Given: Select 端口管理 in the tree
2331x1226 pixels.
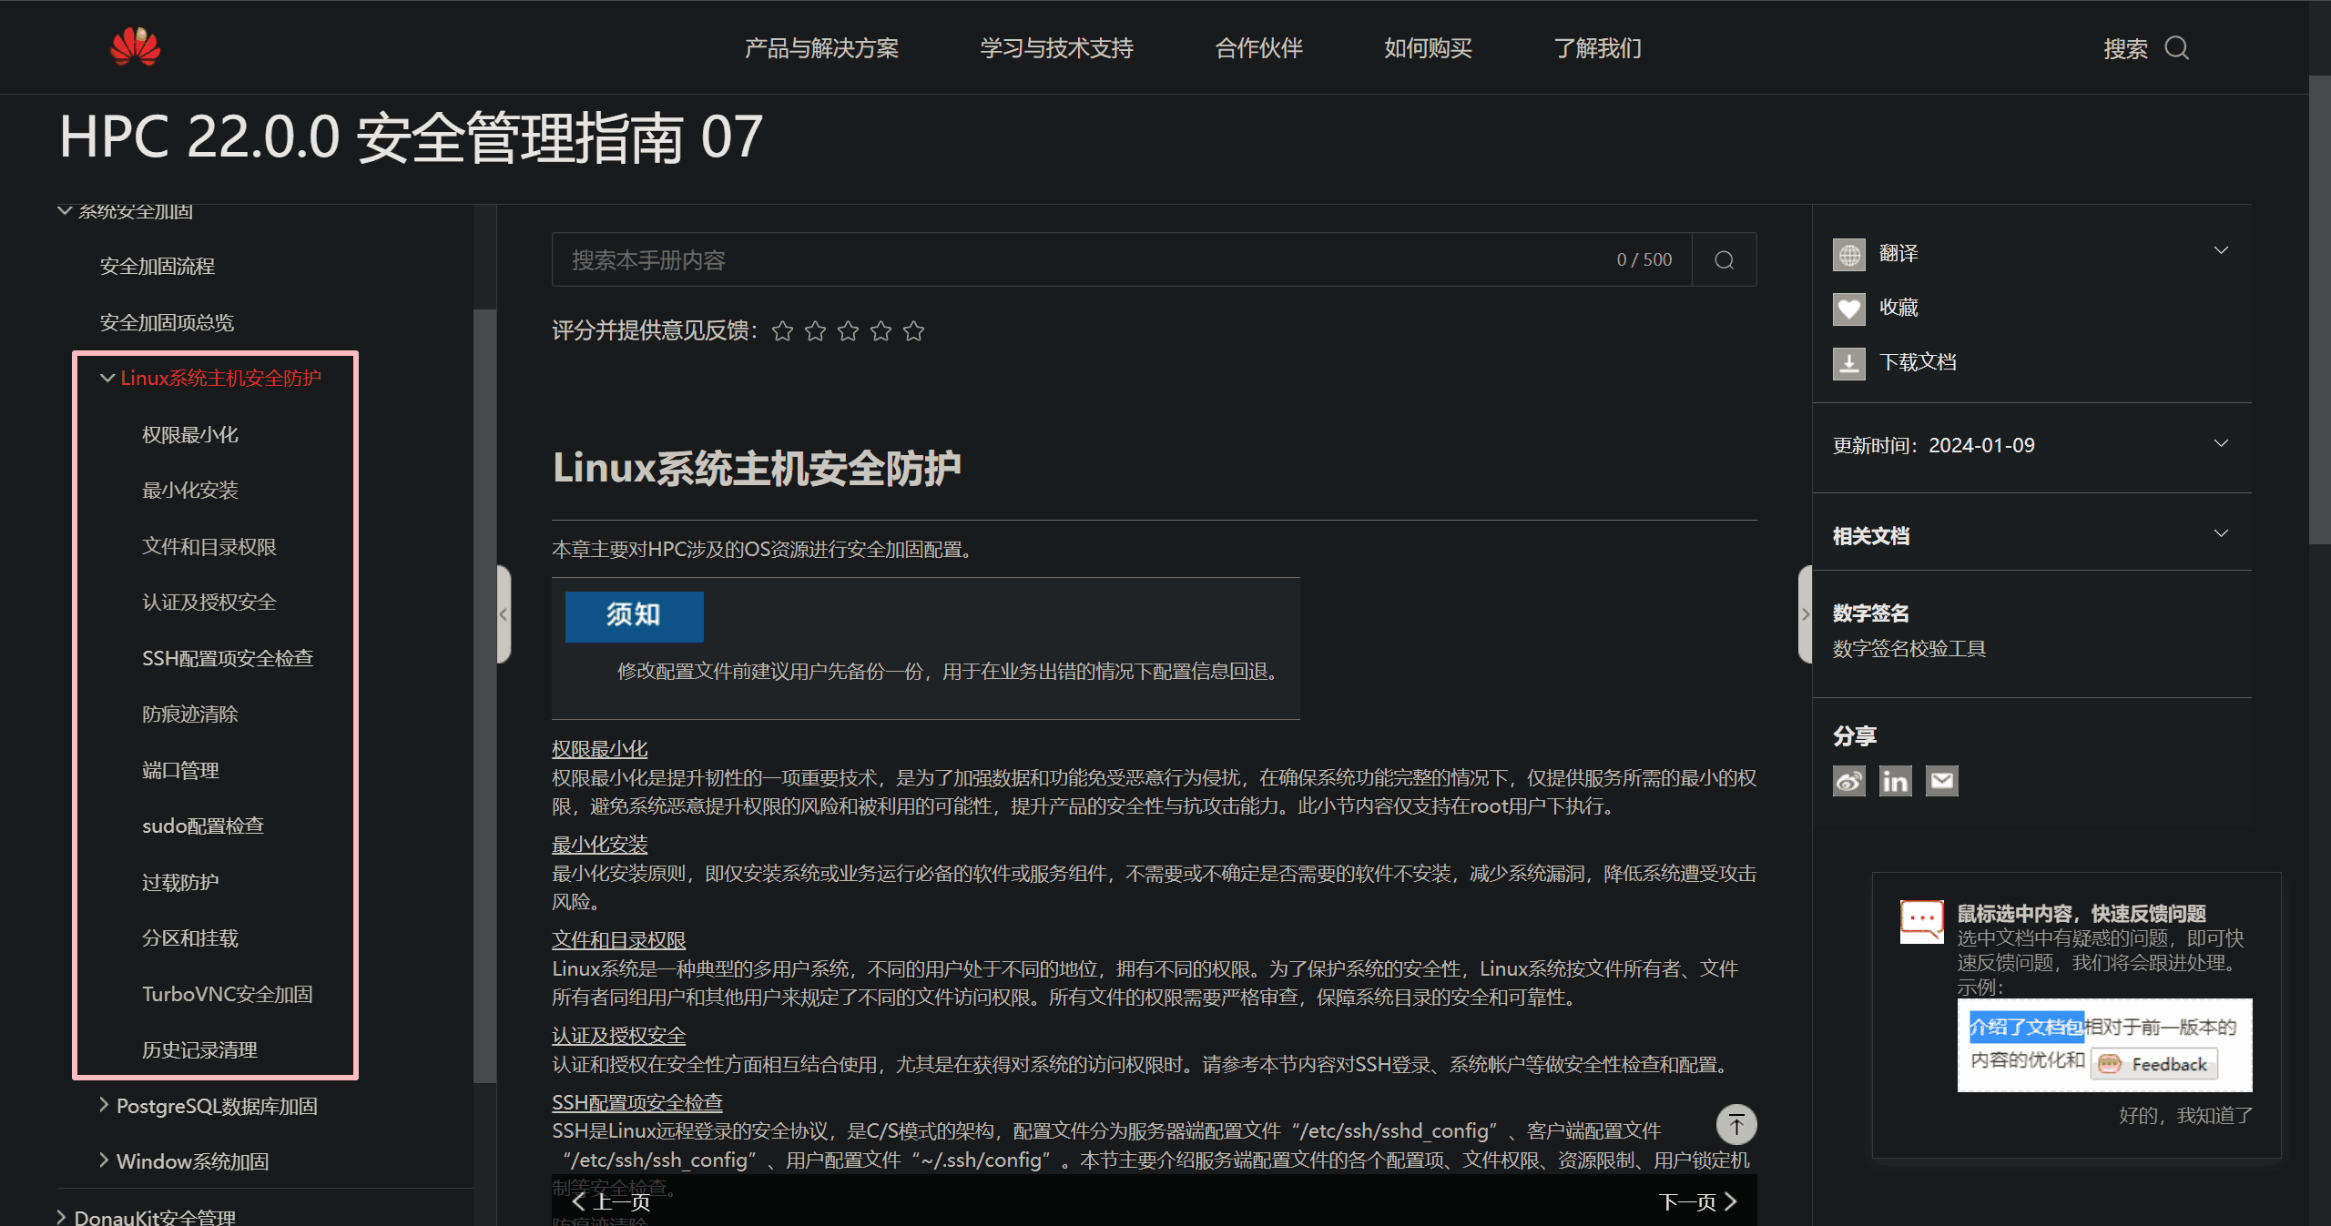Looking at the screenshot, I should click(x=180, y=771).
